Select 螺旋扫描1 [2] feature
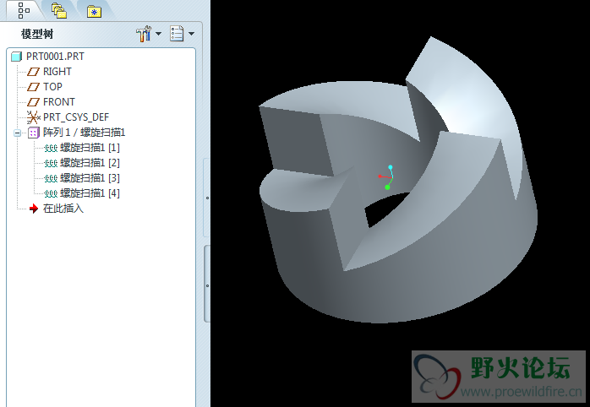Screen dimensions: 590x407 pyautogui.click(x=90, y=163)
